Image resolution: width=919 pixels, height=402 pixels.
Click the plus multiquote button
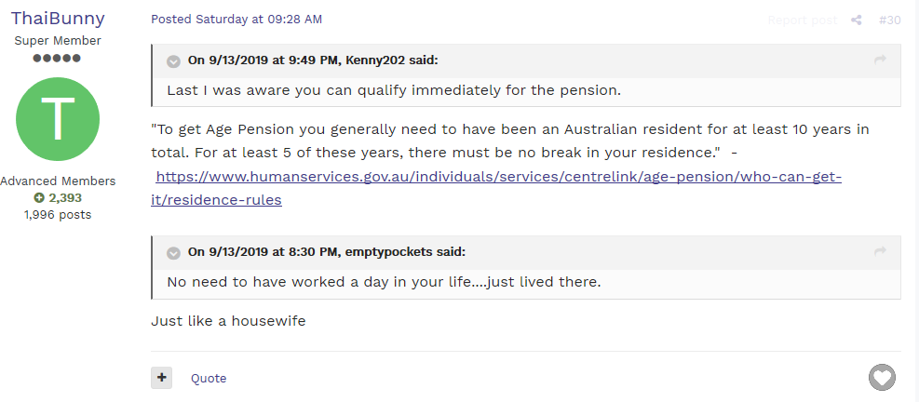[162, 378]
